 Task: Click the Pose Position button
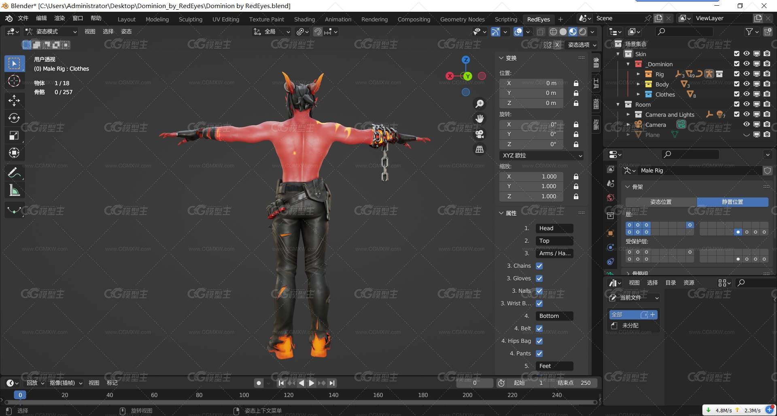coord(661,202)
